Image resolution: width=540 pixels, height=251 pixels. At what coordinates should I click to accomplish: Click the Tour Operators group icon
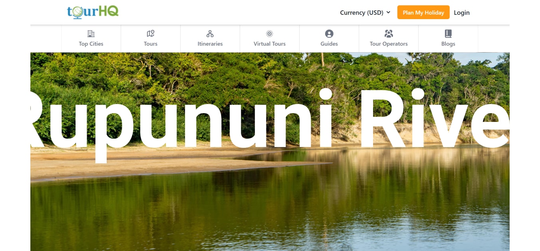coord(389,33)
